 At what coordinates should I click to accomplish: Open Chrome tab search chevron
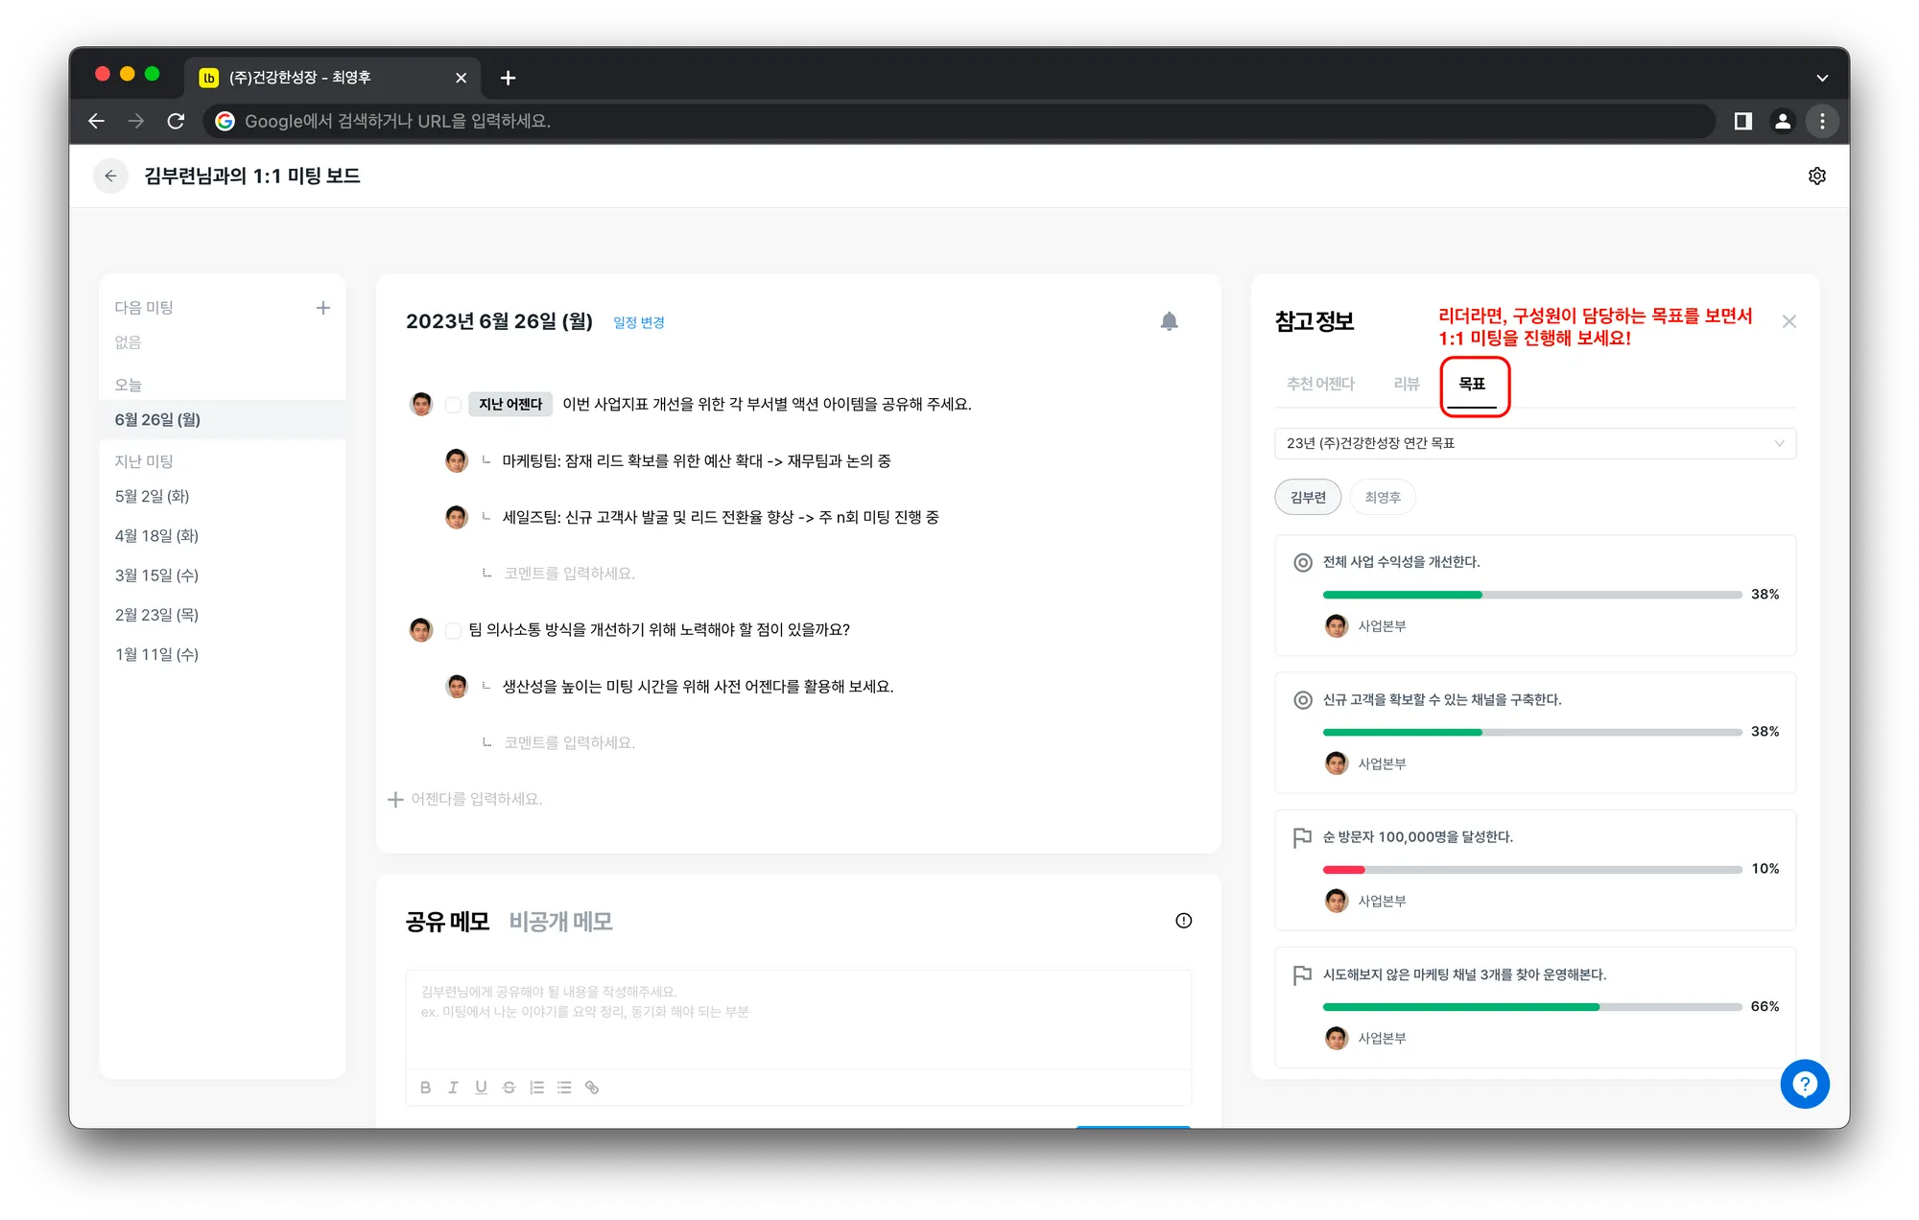click(1821, 78)
